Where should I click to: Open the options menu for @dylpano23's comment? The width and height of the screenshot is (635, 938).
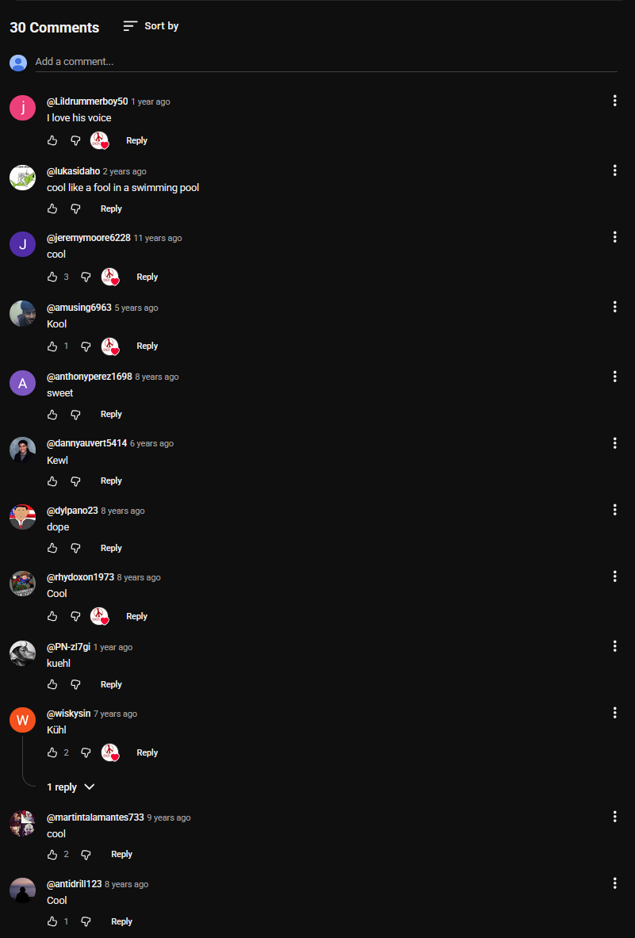pos(614,510)
